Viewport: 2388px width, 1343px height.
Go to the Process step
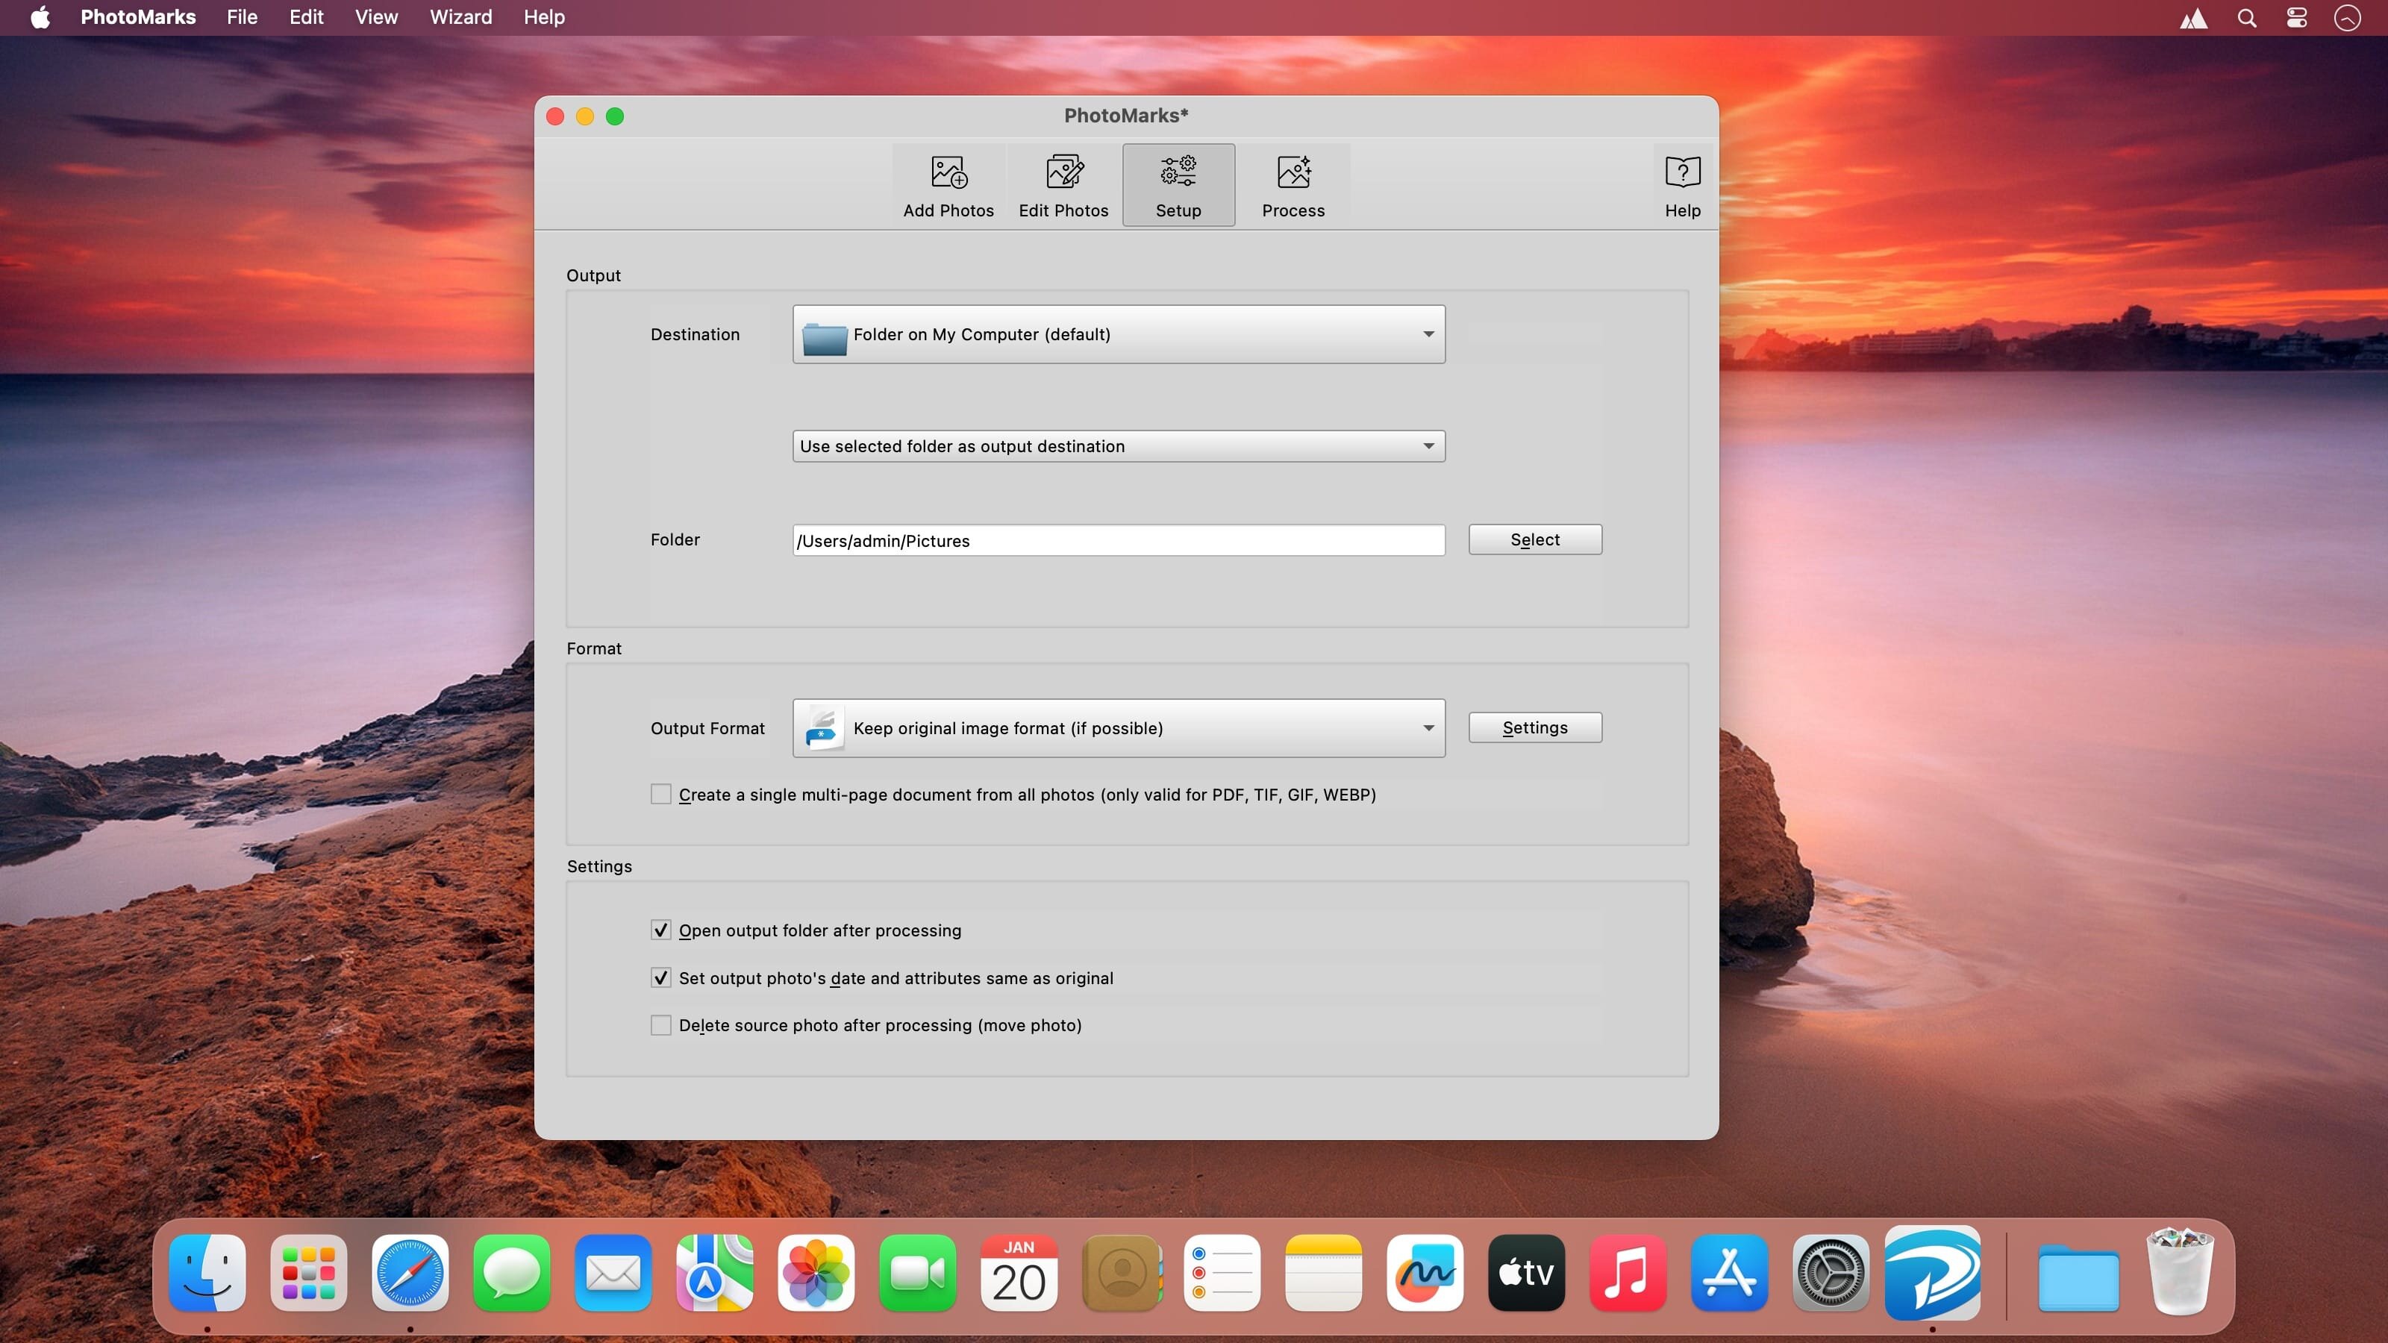[x=1293, y=185]
